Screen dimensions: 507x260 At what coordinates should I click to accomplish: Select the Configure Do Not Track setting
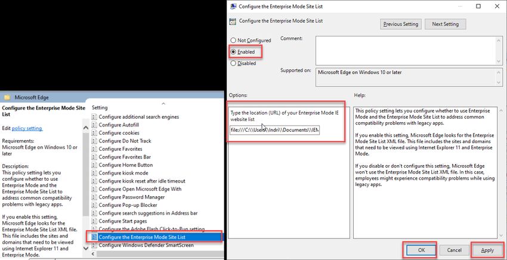(x=125, y=141)
